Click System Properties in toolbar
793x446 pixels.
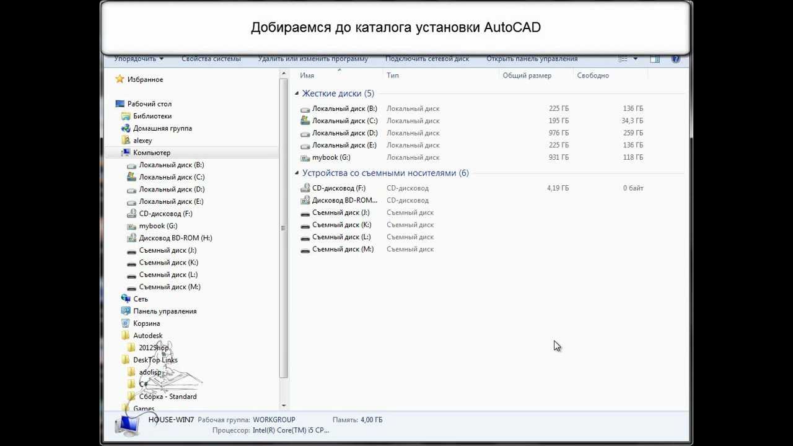point(211,59)
